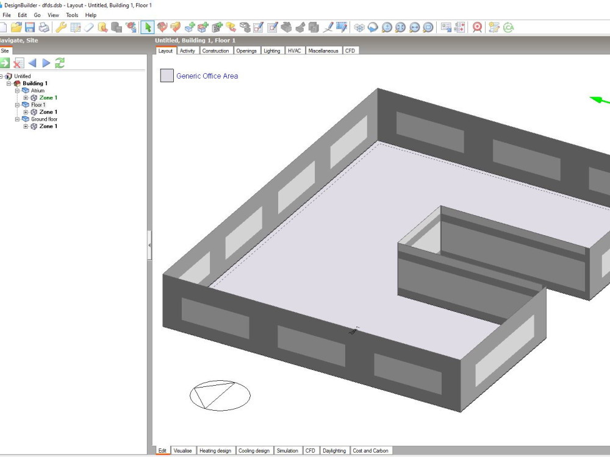Screen dimensions: 610x457
Task: Click the Zoom in magnifier icon
Action: 387,27
